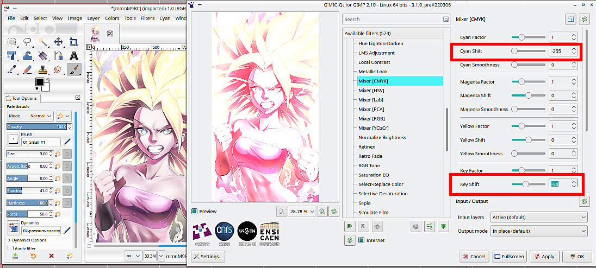Add current filter to G'MIC favorites
Image resolution: width=596 pixels, height=268 pixels.
(x=349, y=227)
